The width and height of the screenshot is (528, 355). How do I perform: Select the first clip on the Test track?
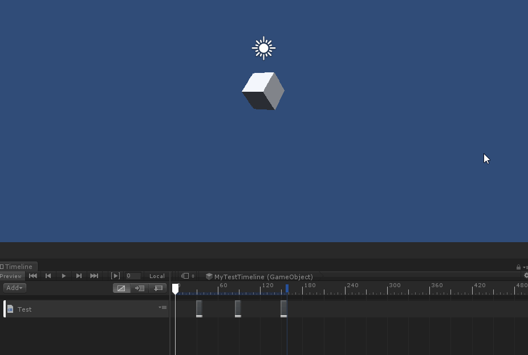click(x=199, y=308)
